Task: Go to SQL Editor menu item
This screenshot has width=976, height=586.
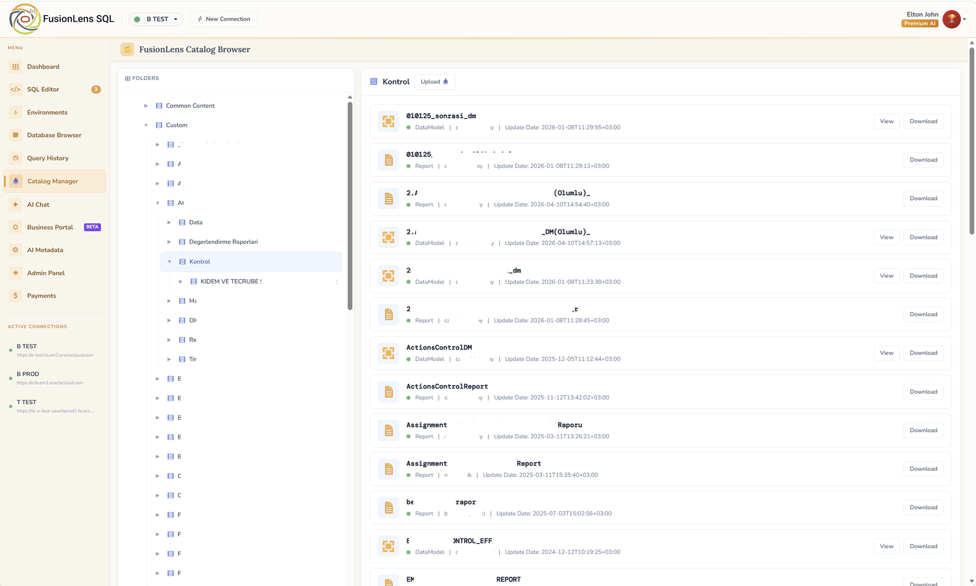Action: 55,89
